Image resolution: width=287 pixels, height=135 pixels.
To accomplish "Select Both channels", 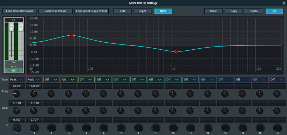I will tap(163, 11).
